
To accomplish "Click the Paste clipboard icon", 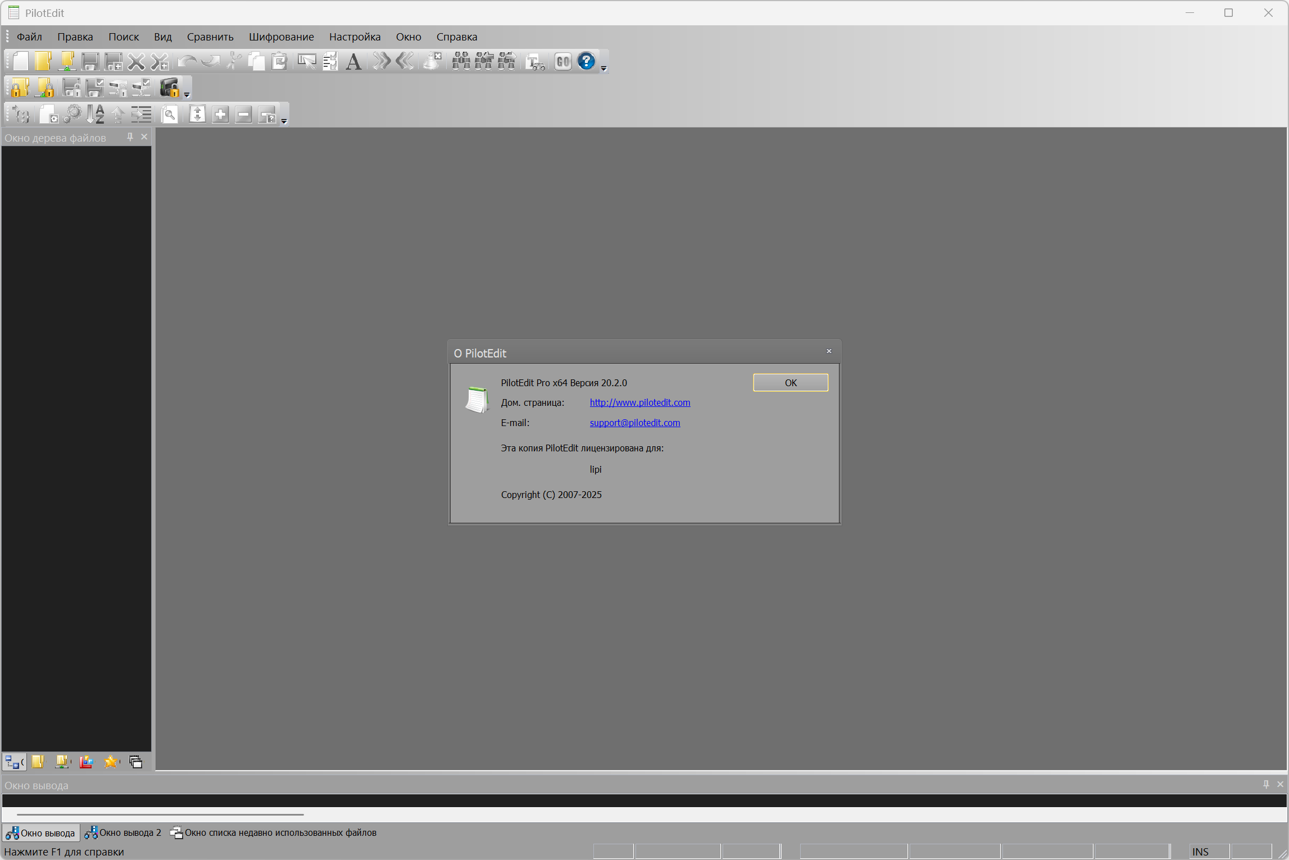I will click(x=279, y=61).
